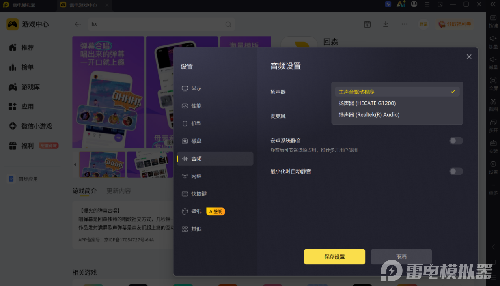Click the previous-screenshot arrow under gallery
Screen dimensions: 500x286
click(75, 164)
